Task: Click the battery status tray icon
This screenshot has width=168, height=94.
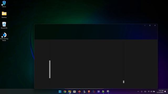Action: (x=154, y=91)
